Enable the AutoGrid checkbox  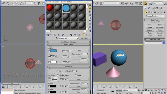pyautogui.click(x=159, y=22)
